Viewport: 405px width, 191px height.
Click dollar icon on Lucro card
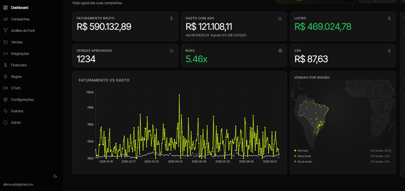pyautogui.click(x=389, y=18)
